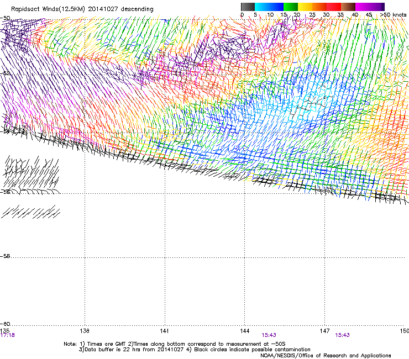This screenshot has width=409, height=359.
Task: Select the '20' legend scale label
Action: point(297,14)
